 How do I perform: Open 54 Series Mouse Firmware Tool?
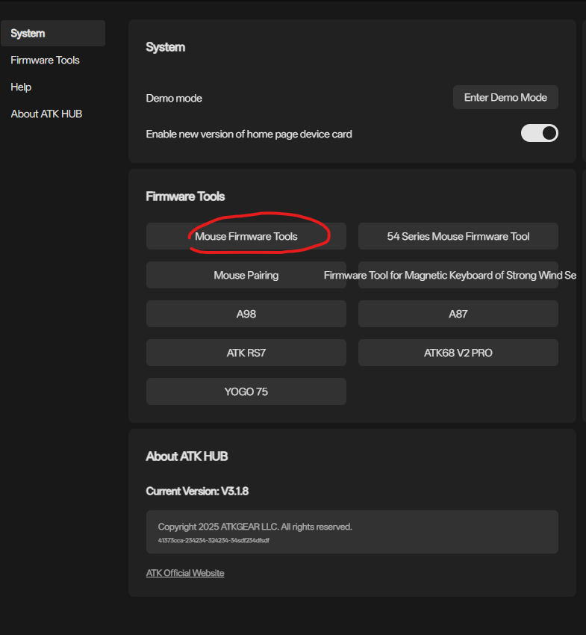click(458, 236)
